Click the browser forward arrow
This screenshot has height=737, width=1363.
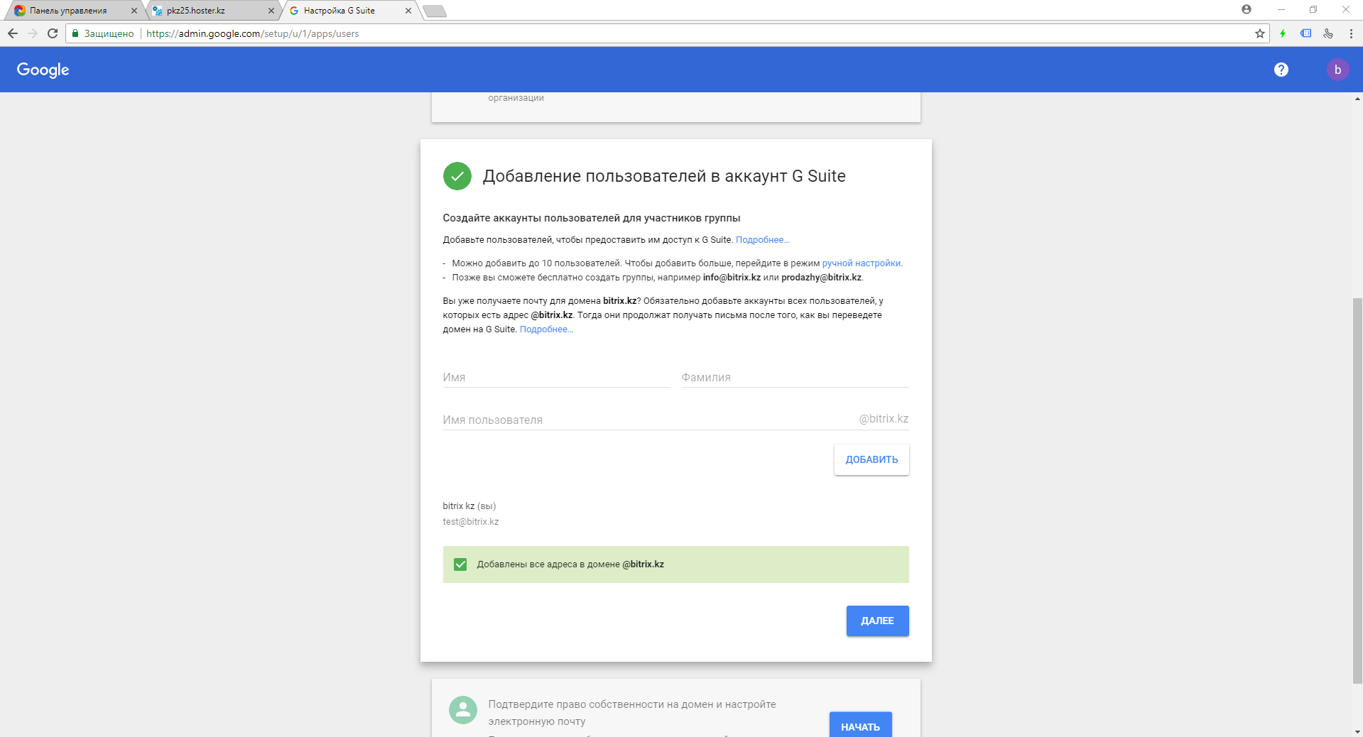point(33,33)
